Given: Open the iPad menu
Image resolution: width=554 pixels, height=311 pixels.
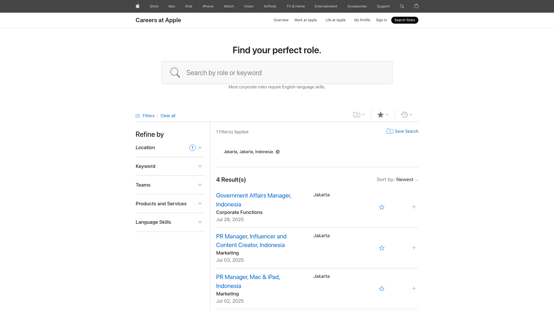Looking at the screenshot, I should tap(189, 6).
